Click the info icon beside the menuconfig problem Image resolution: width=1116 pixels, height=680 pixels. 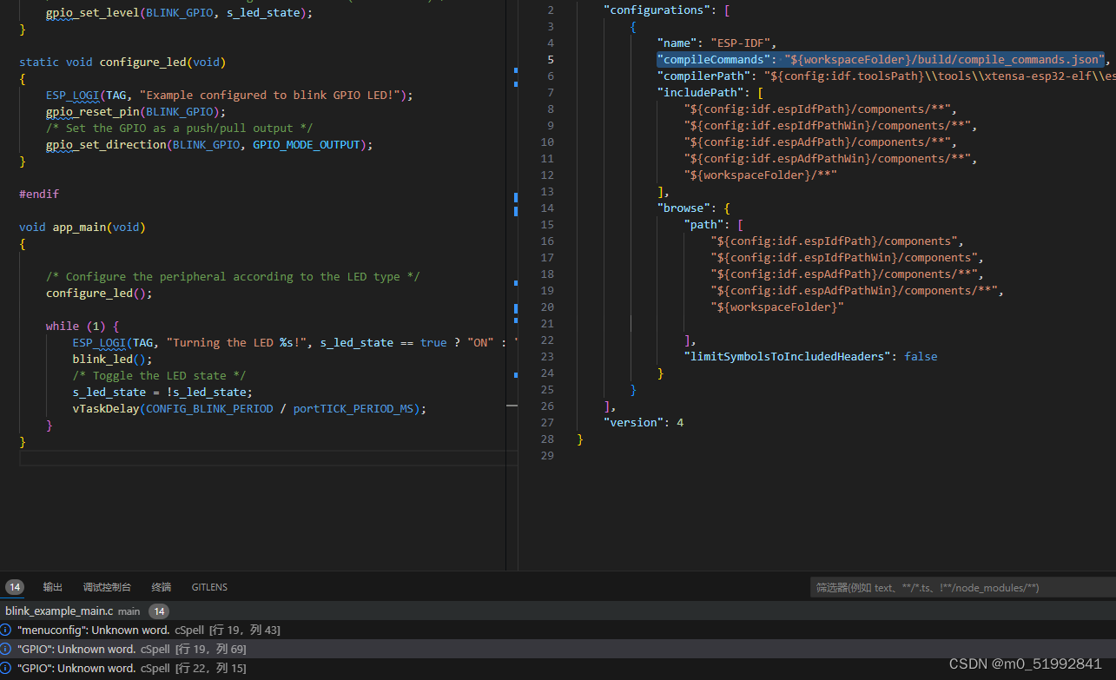[6, 630]
